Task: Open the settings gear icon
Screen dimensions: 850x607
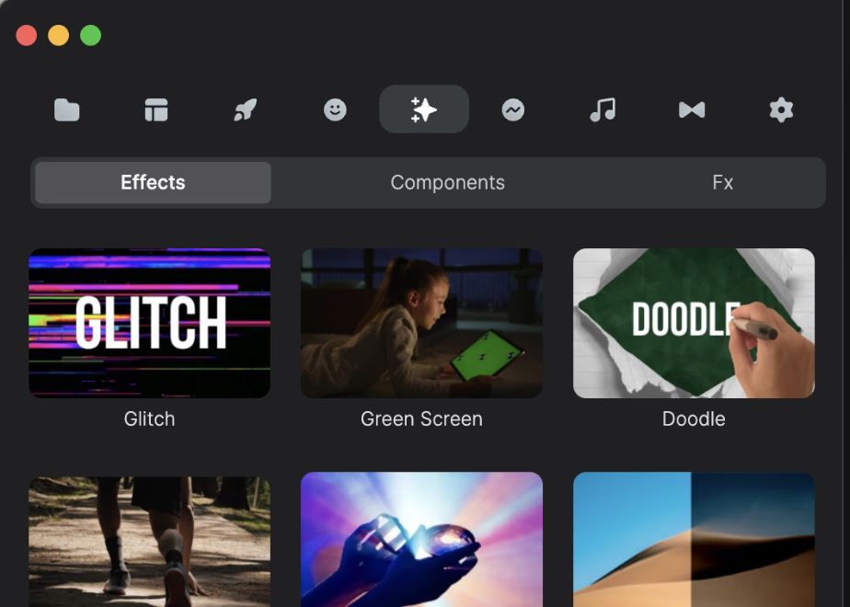Action: tap(781, 110)
